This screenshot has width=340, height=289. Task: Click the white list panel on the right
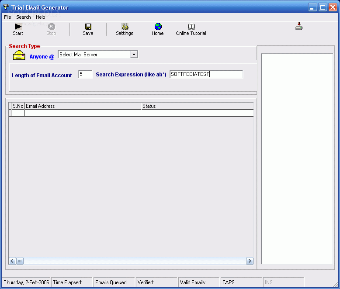click(x=297, y=159)
